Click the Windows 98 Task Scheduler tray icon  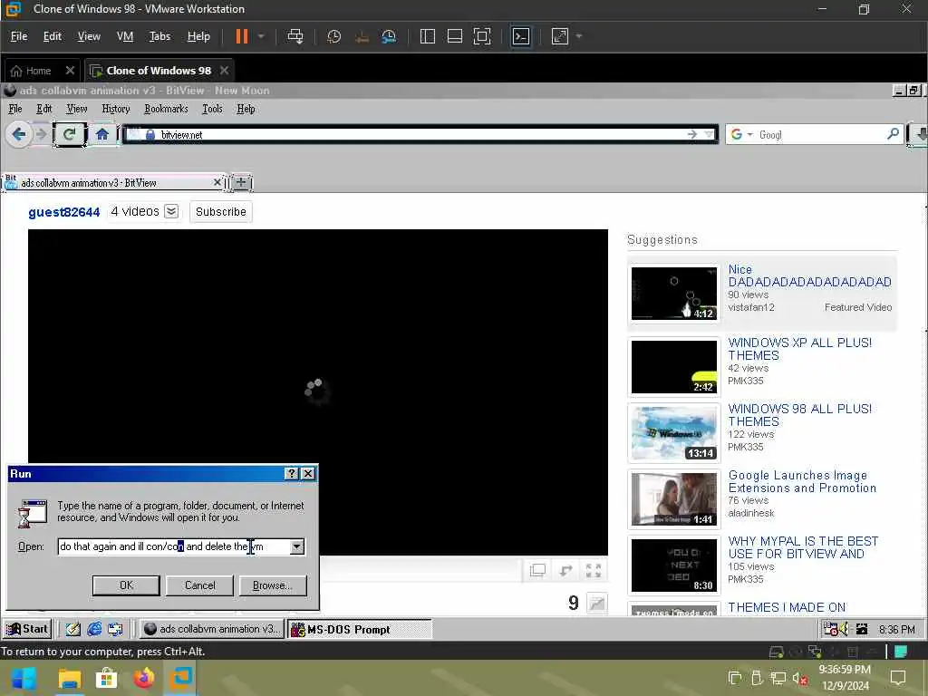(x=831, y=629)
